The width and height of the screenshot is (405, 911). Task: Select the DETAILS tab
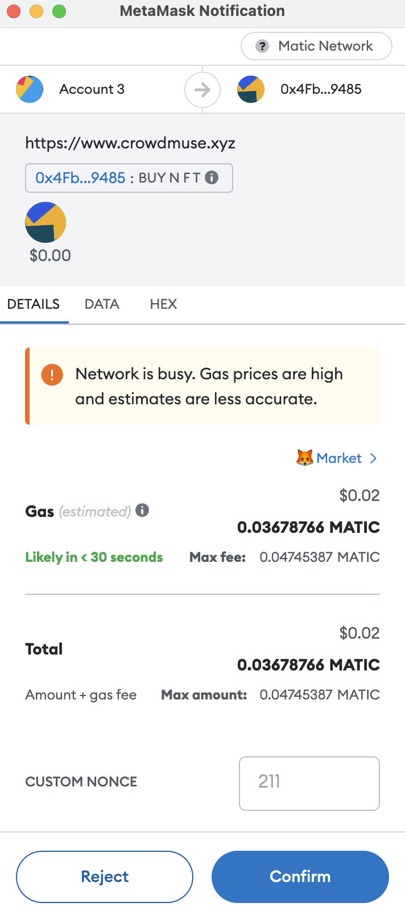click(x=34, y=304)
